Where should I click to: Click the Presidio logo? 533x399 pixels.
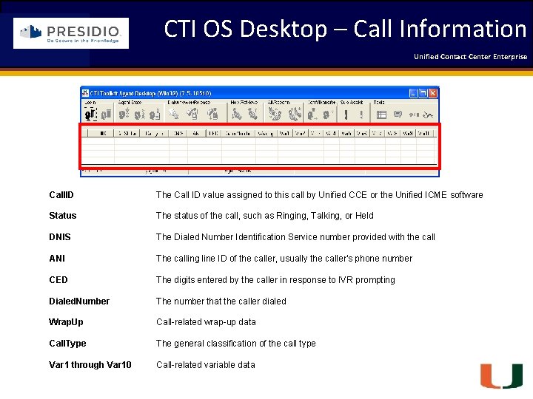pos(71,33)
